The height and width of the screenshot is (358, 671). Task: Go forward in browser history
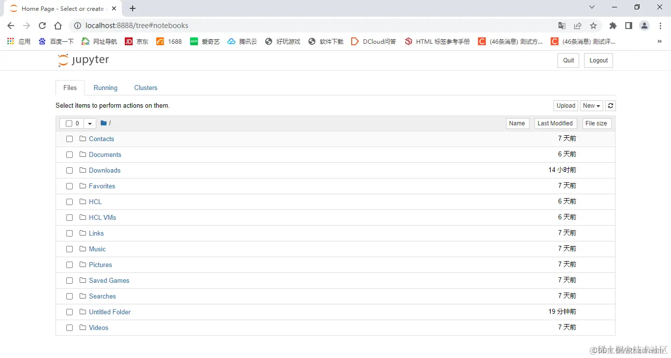(27, 26)
